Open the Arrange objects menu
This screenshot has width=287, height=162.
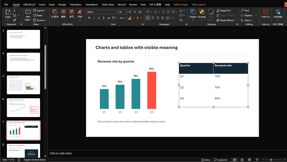coord(202,14)
